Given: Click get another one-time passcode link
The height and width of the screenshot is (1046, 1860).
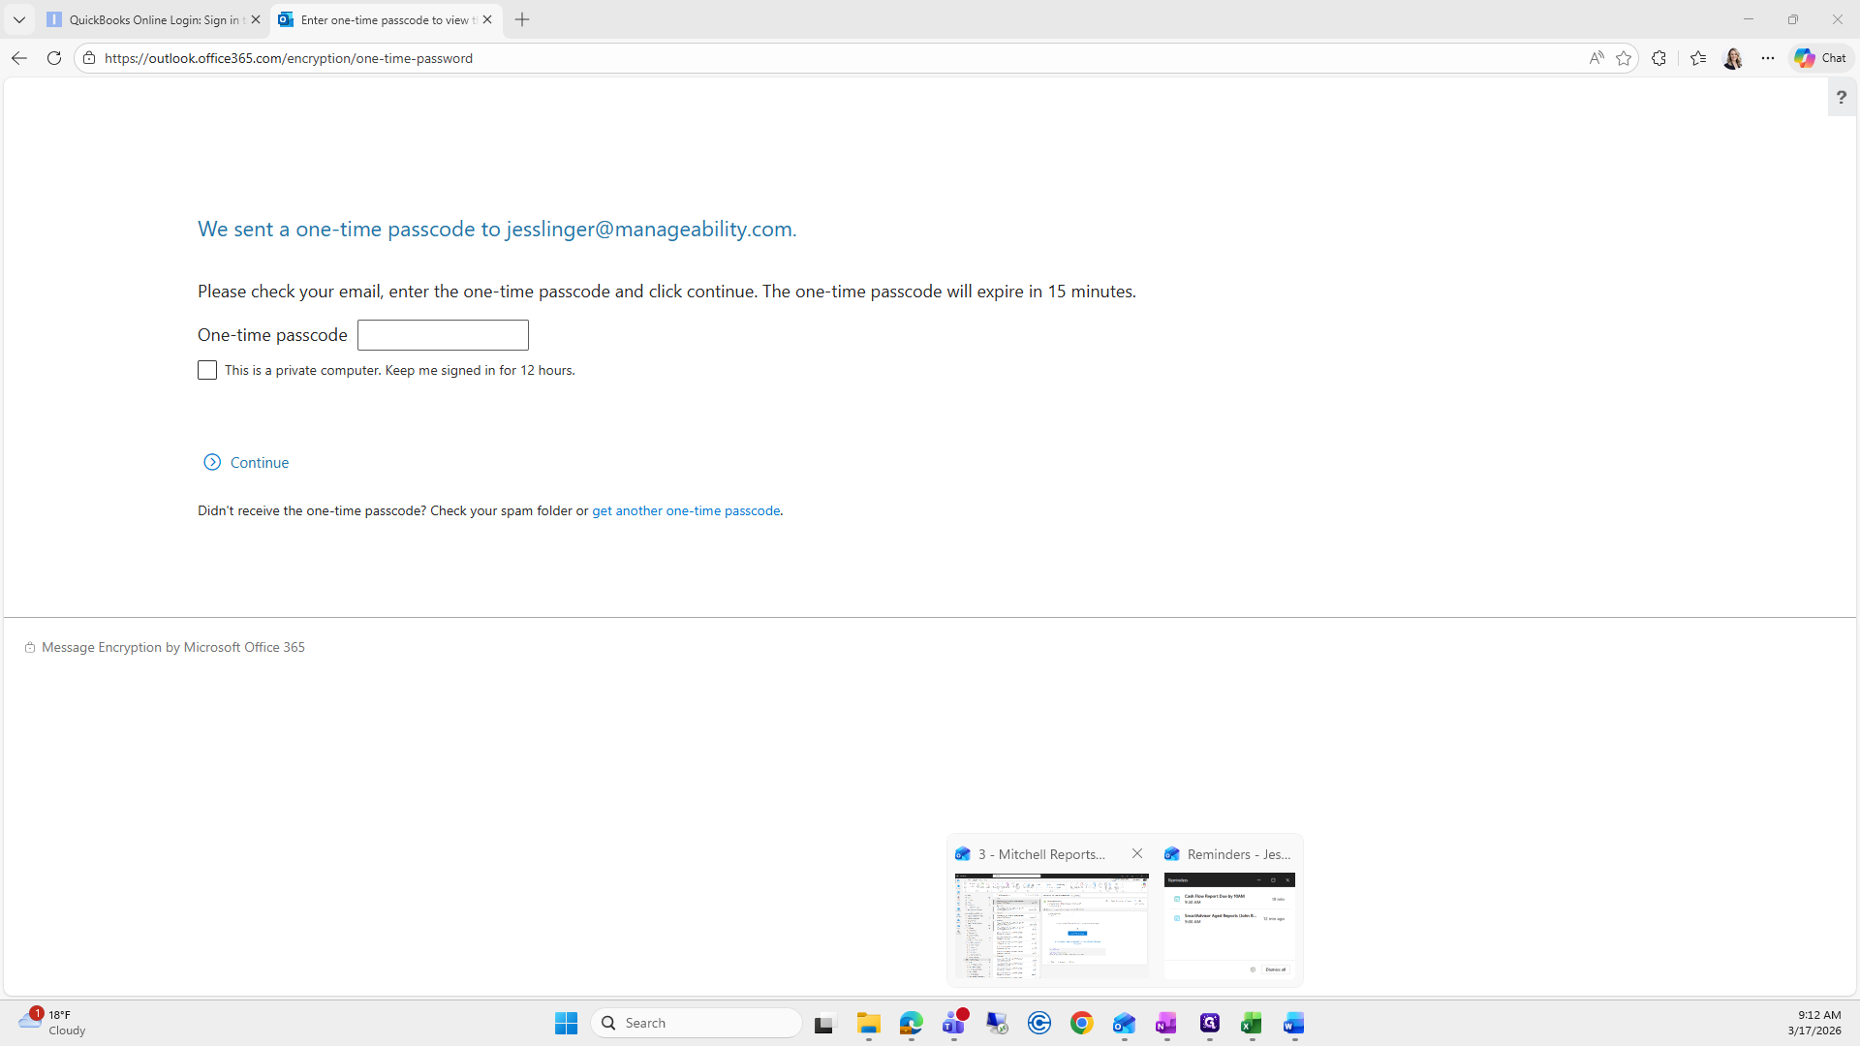Looking at the screenshot, I should click(686, 510).
